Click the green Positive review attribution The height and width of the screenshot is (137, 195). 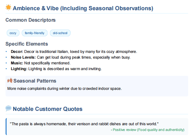pyautogui.click(x=148, y=130)
